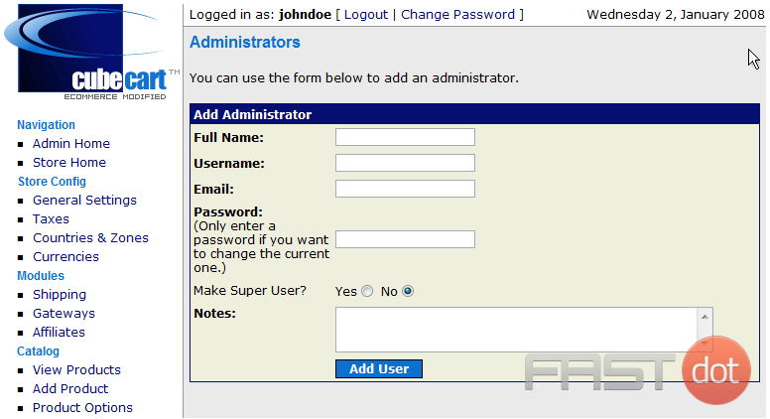Focus the Email input field
This screenshot has height=419, width=770.
405,189
